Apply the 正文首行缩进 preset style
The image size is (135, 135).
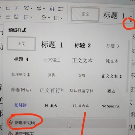[51, 90]
